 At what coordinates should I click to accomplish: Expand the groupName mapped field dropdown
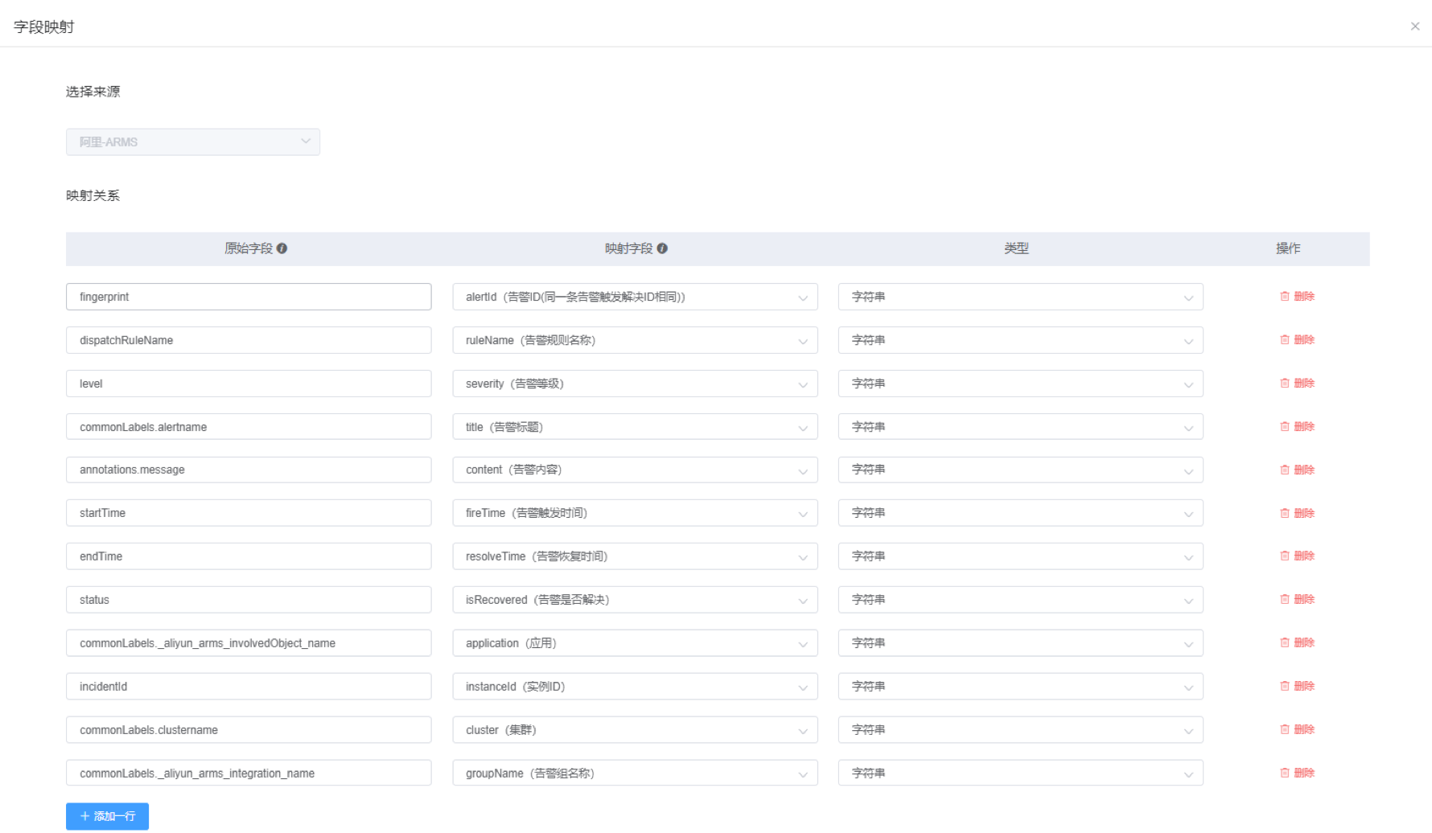coord(635,773)
